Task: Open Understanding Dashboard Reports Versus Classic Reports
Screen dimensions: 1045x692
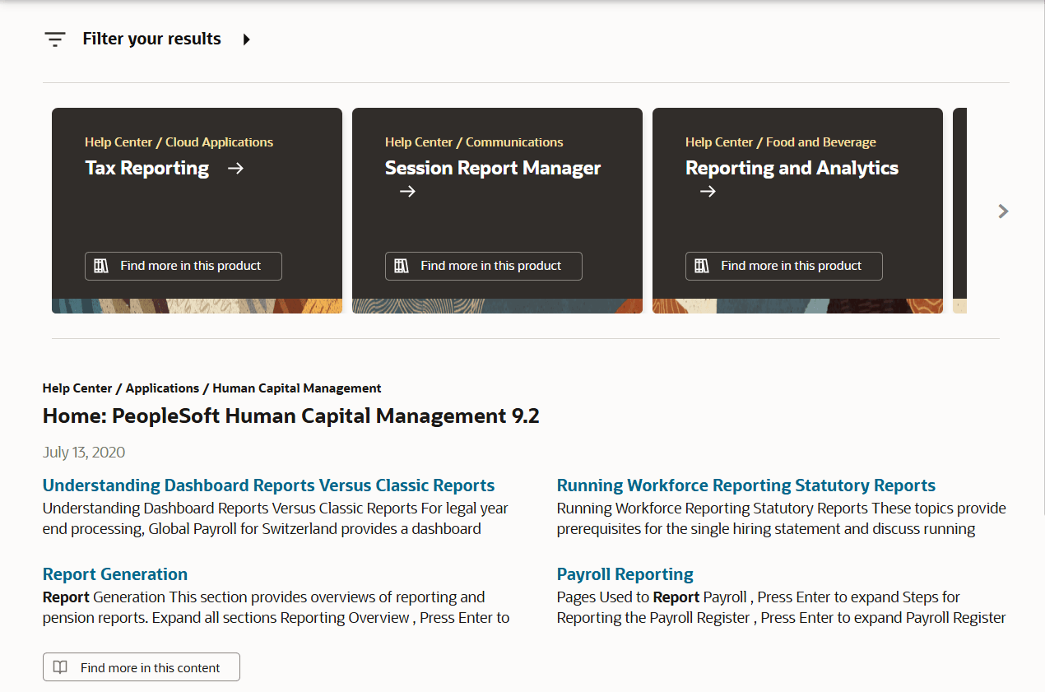Action: [x=268, y=485]
